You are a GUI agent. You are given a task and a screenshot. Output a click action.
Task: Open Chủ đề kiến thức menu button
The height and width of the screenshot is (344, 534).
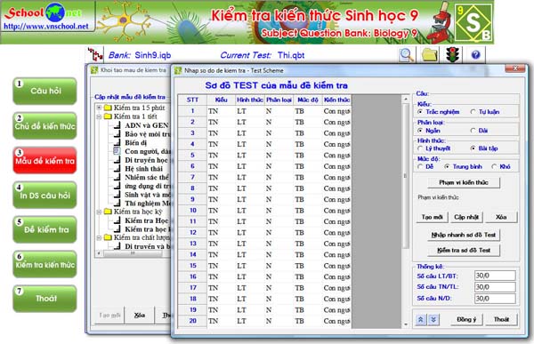tap(44, 126)
